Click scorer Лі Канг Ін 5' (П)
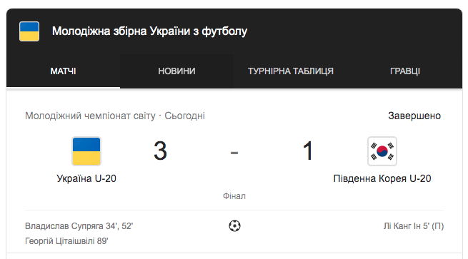Viewport: 468px width, 259px height. pos(414,226)
